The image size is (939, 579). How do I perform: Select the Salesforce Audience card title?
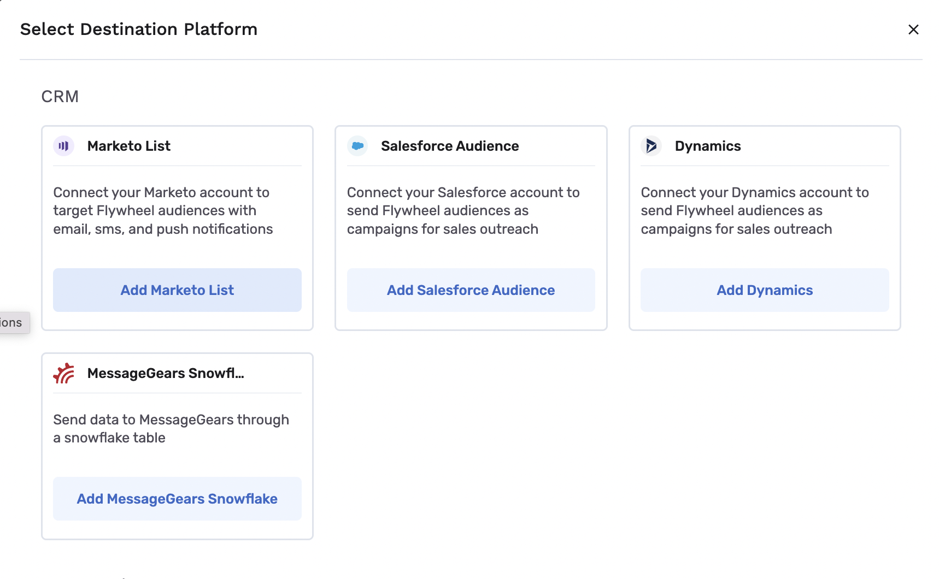click(x=450, y=146)
